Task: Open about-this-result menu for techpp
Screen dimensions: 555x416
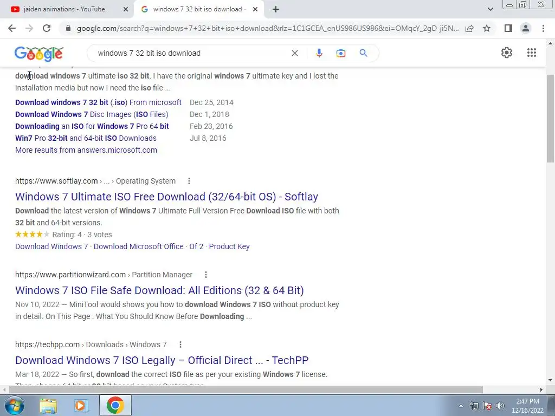Action: click(x=180, y=344)
